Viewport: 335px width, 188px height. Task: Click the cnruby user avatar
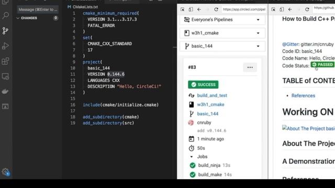191,123
